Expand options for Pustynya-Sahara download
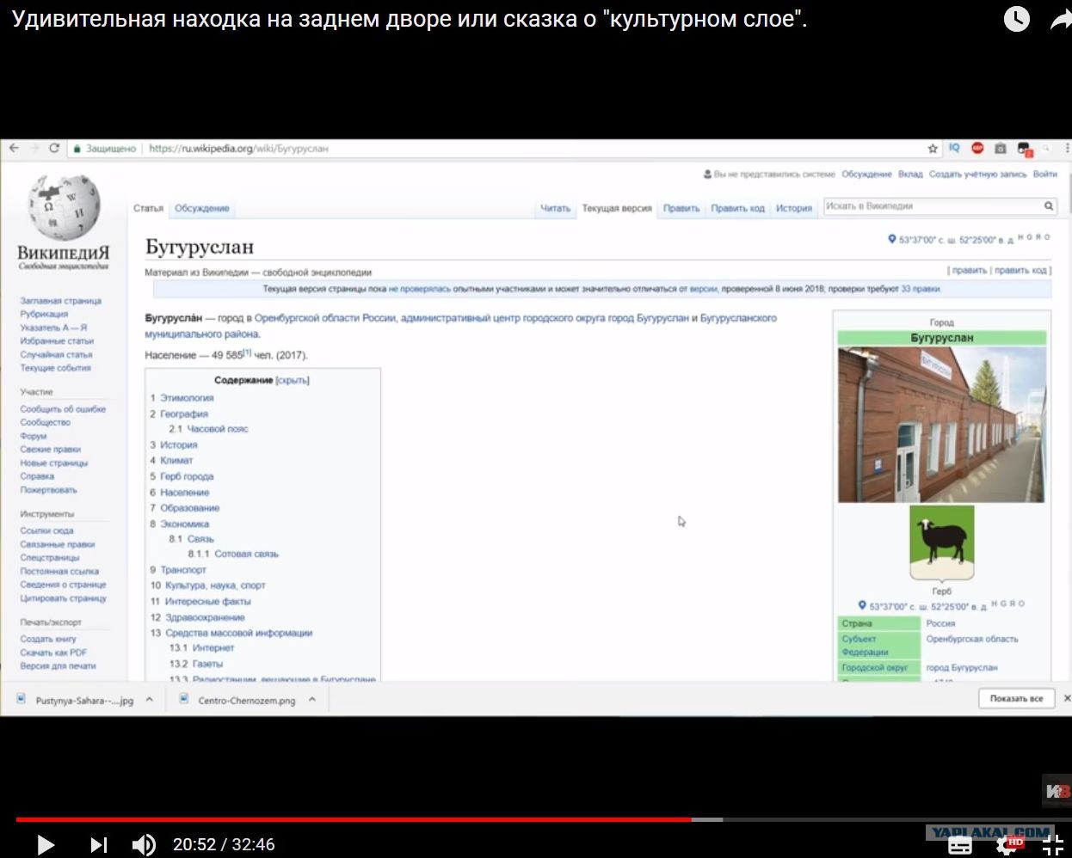This screenshot has height=858, width=1072. click(x=149, y=700)
